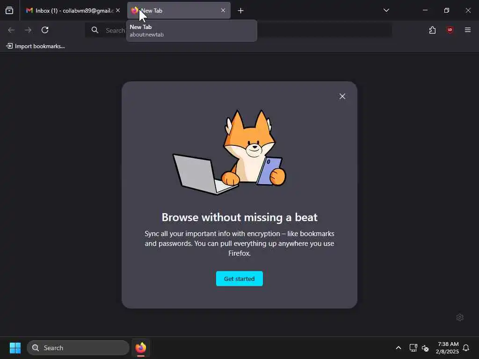
Task: Open the Windows Start menu
Action: tap(15, 348)
